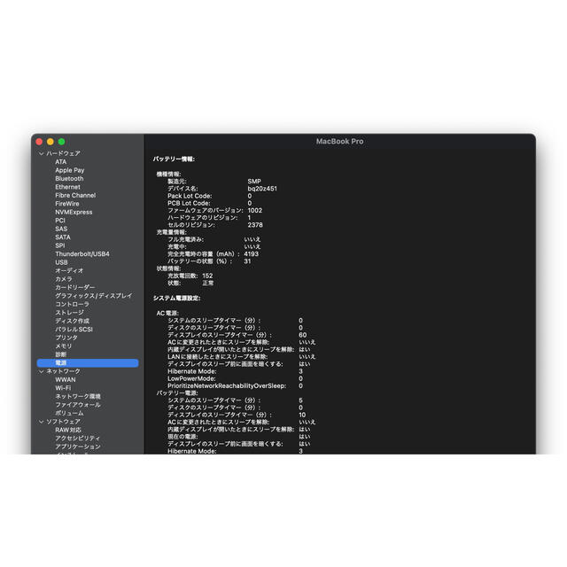Select ファイアウォール in the sidebar

[78, 405]
